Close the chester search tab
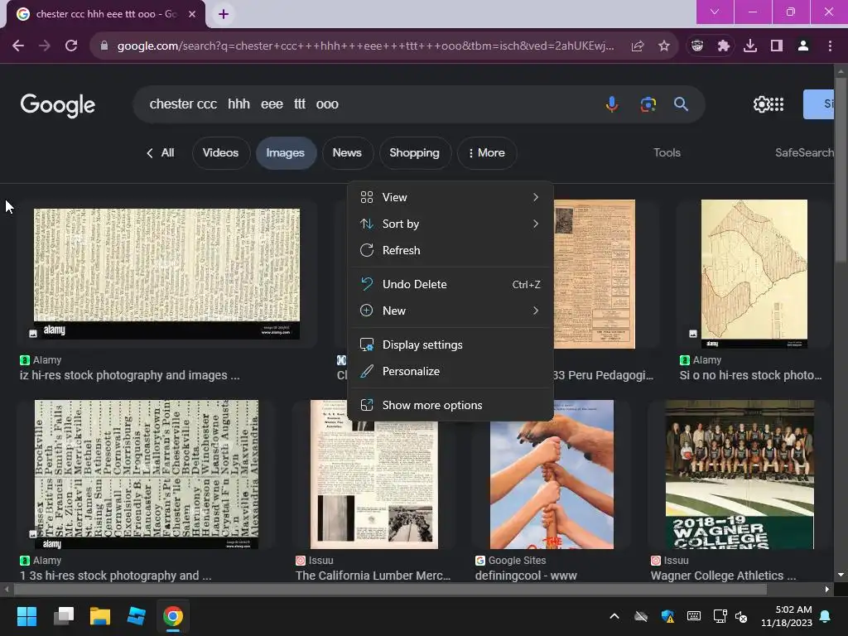Screen dimensions: 848x636 (x=192, y=14)
